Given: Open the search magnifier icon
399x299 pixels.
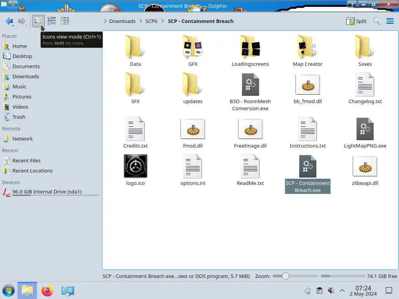Looking at the screenshot, I should pyautogui.click(x=376, y=21).
